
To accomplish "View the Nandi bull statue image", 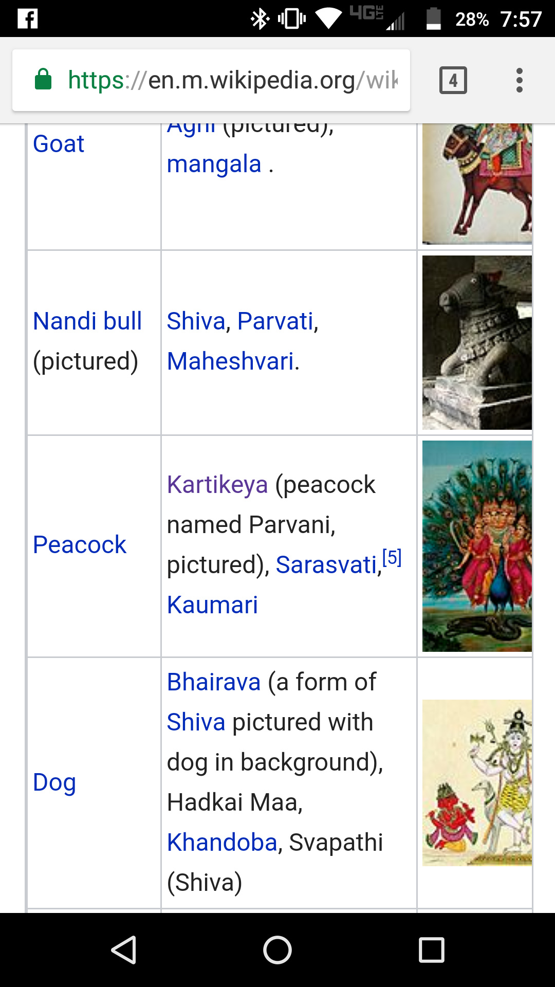I will pos(477,342).
